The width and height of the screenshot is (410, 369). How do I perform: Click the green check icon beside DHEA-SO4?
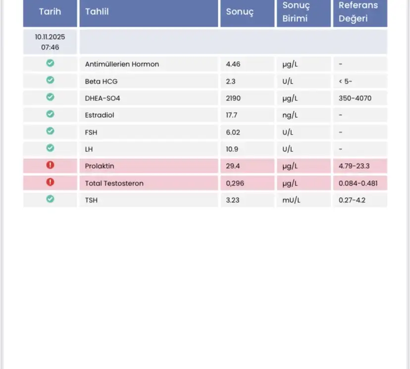pyautogui.click(x=50, y=97)
